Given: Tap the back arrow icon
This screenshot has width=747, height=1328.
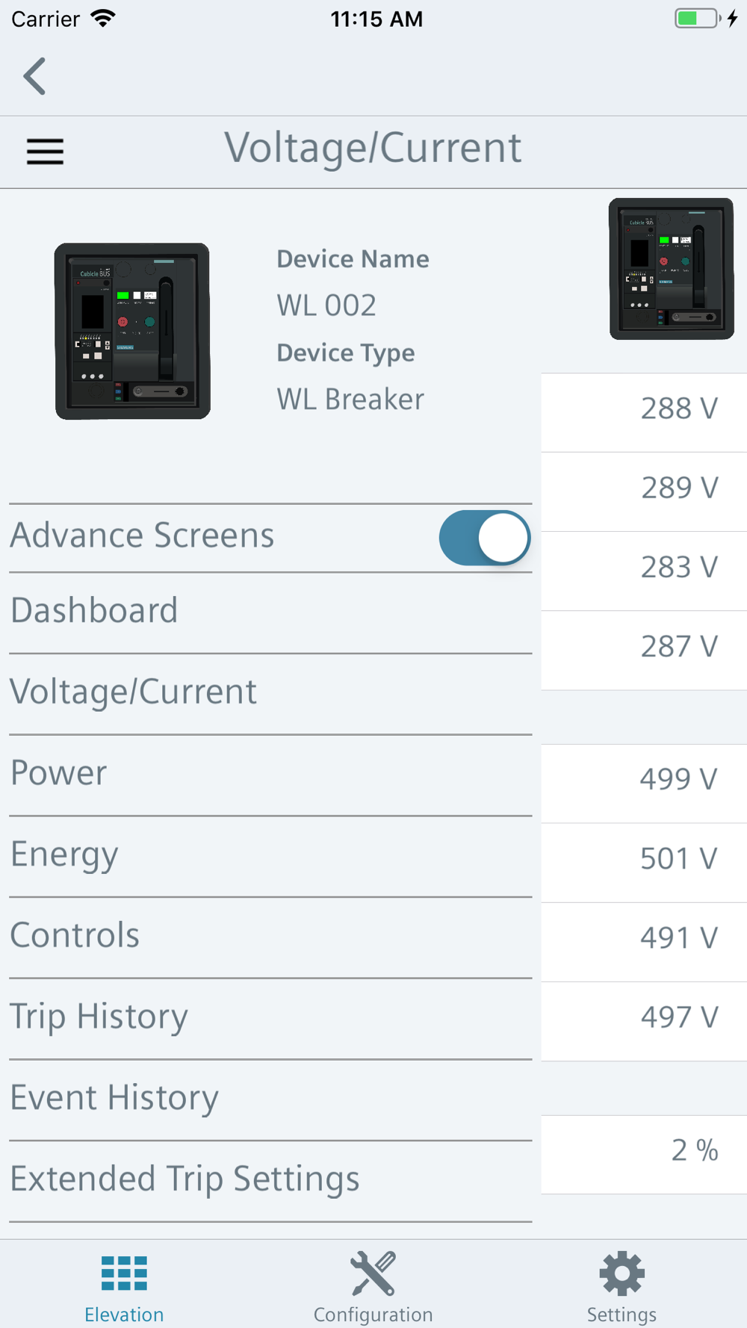Looking at the screenshot, I should click(x=34, y=76).
